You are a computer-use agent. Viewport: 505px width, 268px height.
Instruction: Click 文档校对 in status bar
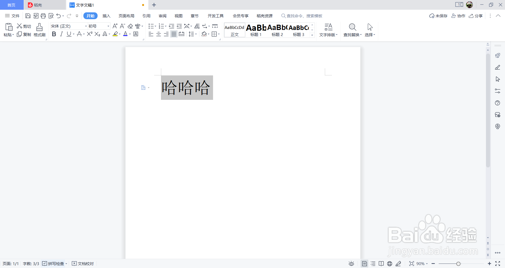pos(83,264)
